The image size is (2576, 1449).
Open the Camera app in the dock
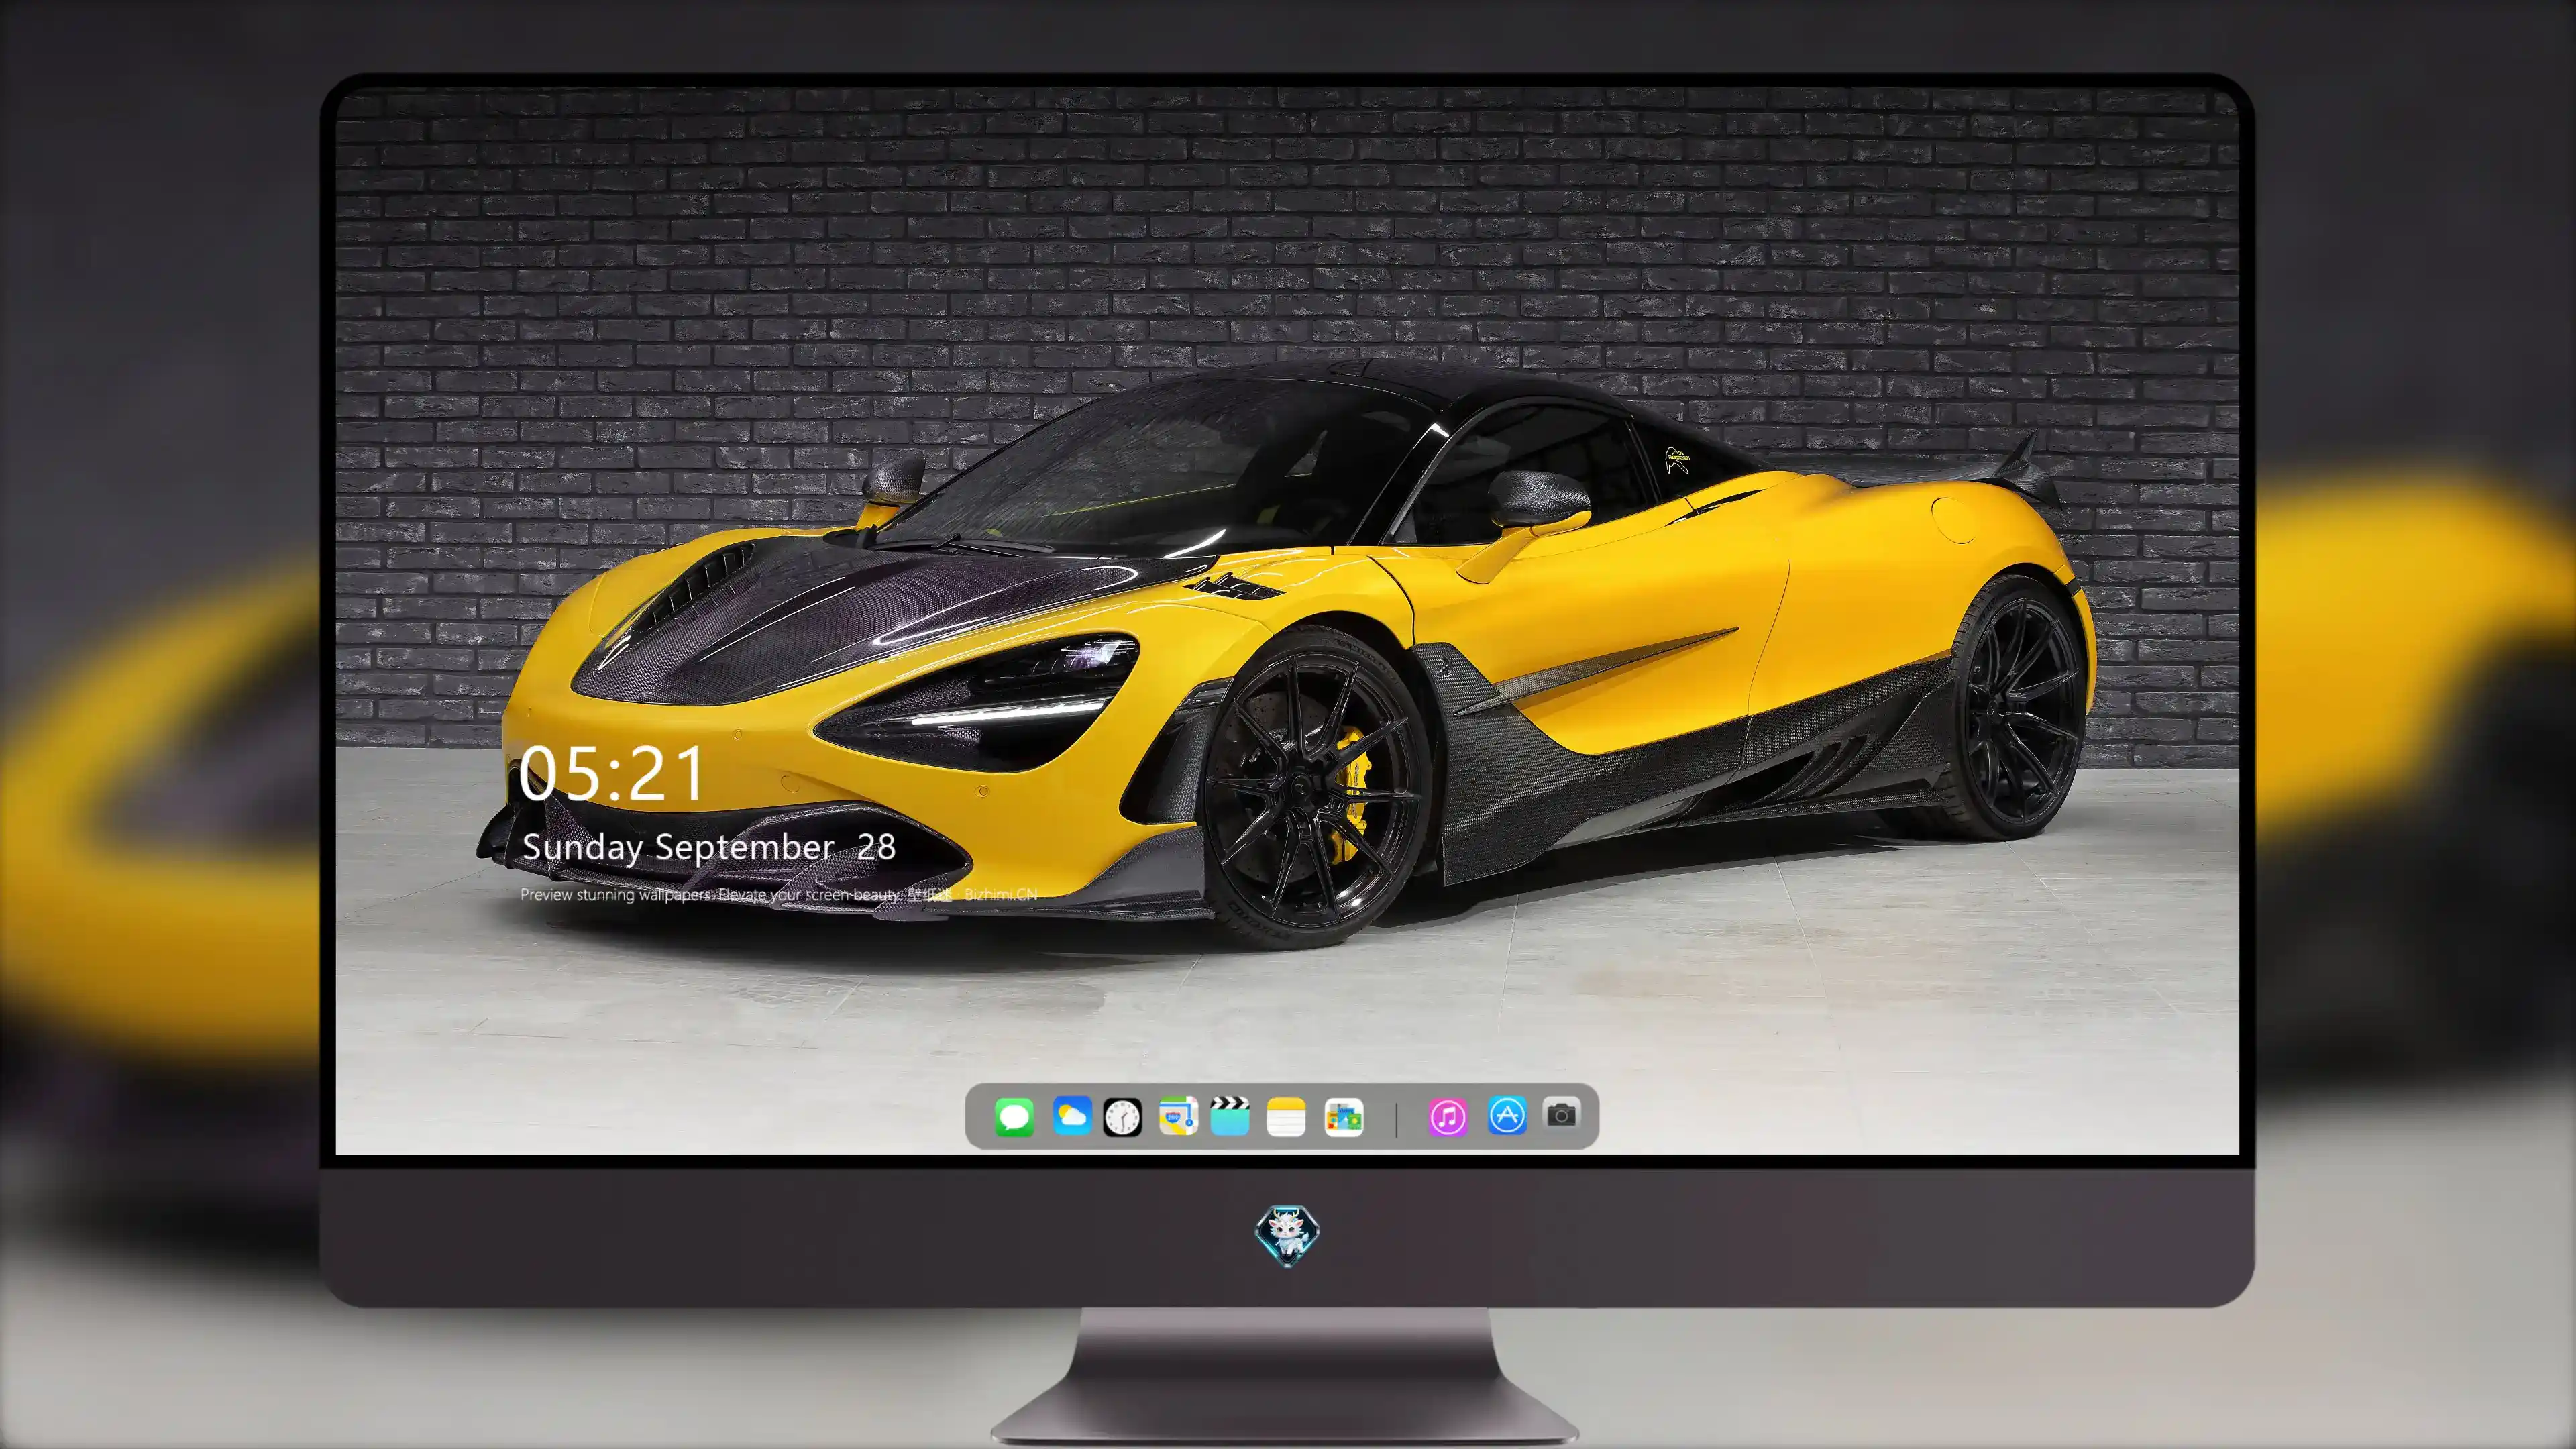[x=1561, y=1114]
